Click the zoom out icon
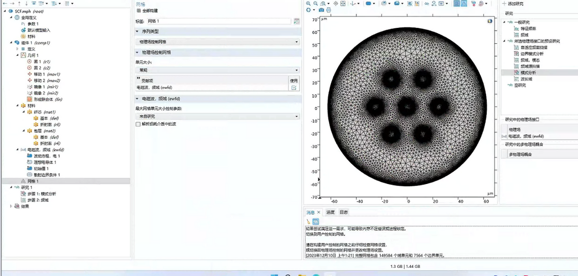Screen dimensions: 578x276 316,3
